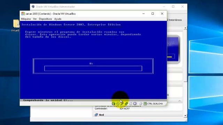Click the server 2003 VM window icon
Viewport: 223px width, 125px height.
pos(23,14)
